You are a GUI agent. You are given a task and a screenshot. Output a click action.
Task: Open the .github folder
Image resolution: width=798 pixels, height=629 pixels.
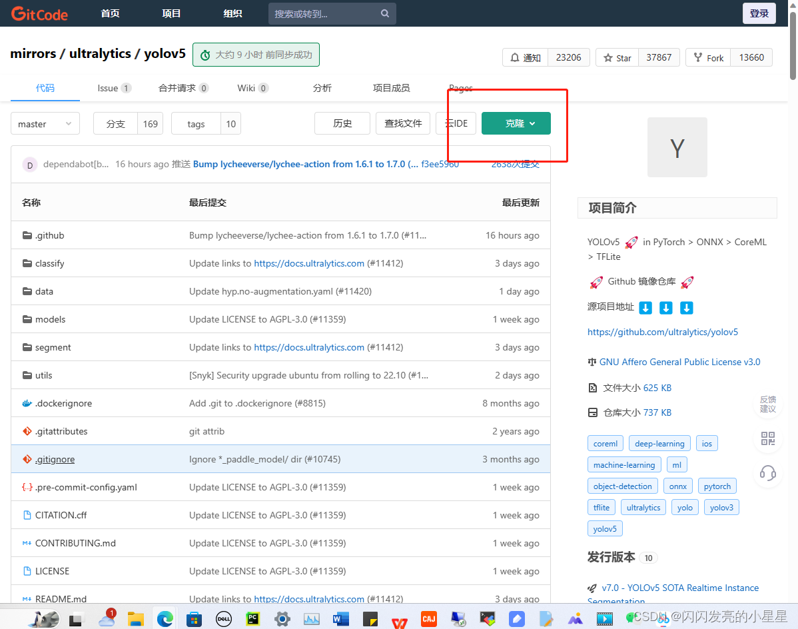coord(49,235)
